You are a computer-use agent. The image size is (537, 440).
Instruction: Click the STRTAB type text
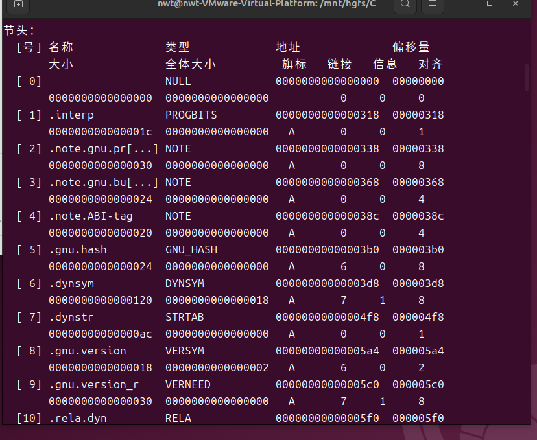coord(185,317)
